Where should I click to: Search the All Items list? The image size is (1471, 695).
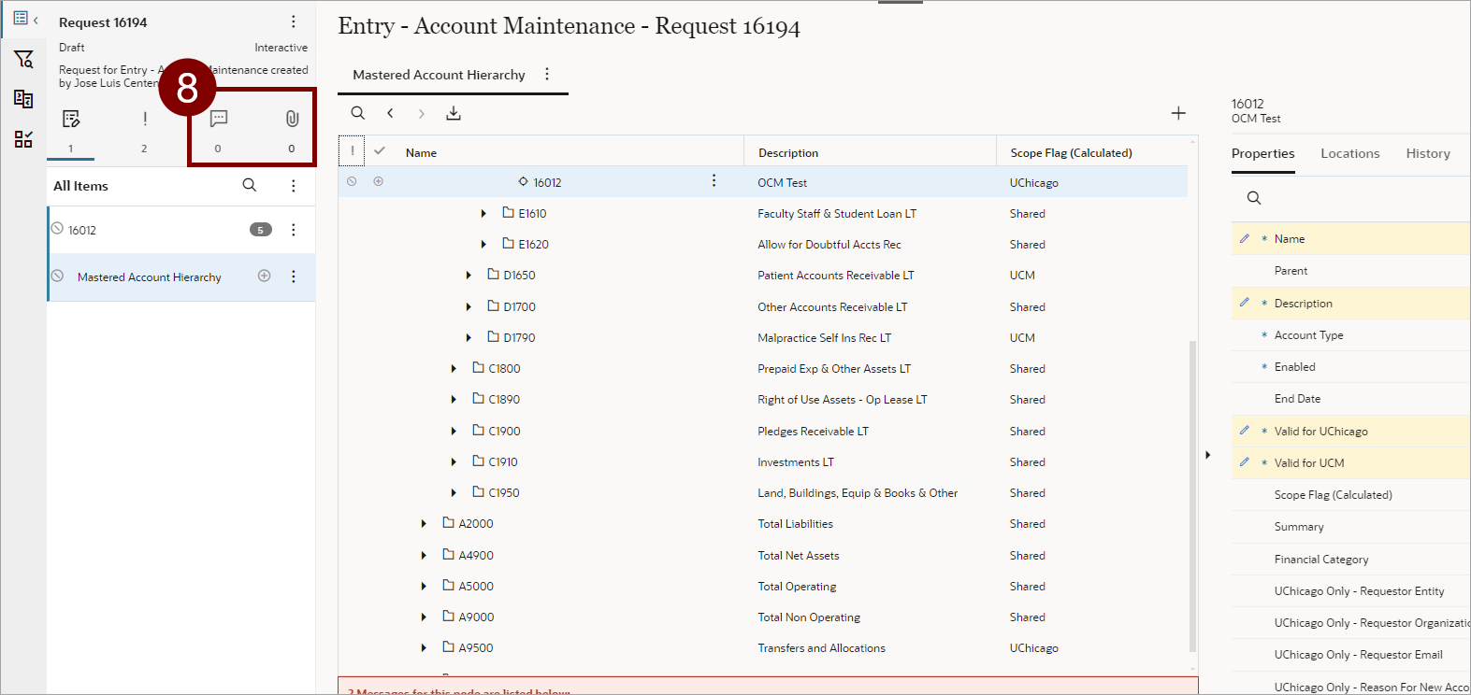pos(250,185)
